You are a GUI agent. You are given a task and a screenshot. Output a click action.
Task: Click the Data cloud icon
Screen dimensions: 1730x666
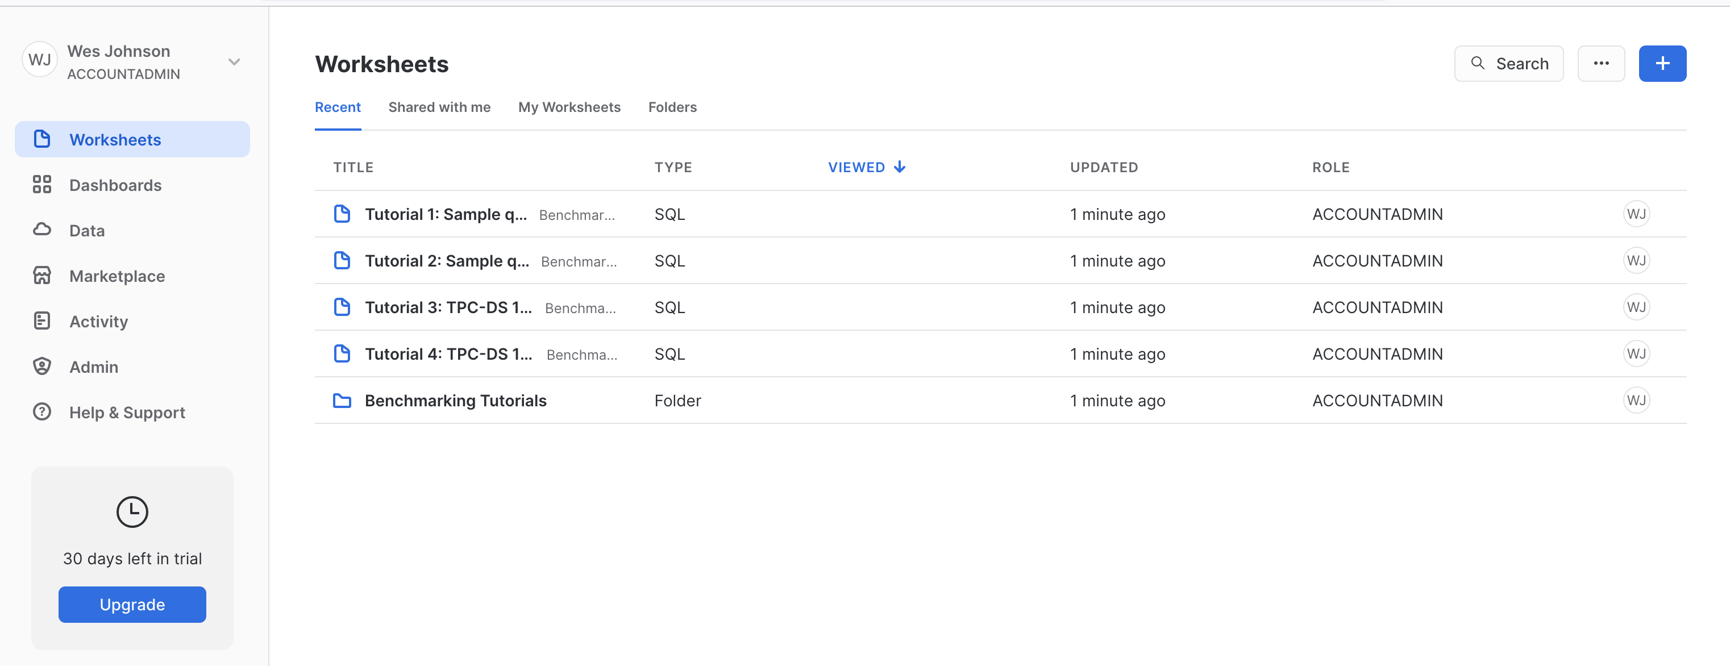41,230
